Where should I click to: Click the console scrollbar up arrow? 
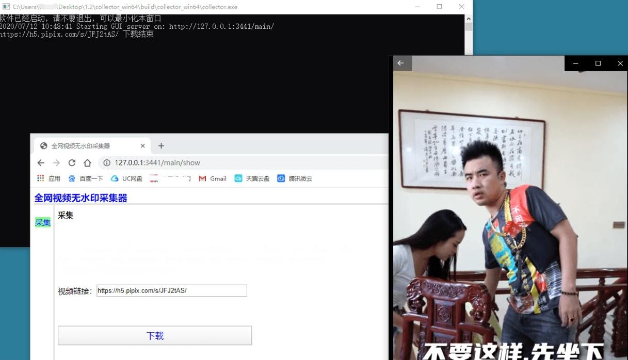pyautogui.click(x=469, y=19)
